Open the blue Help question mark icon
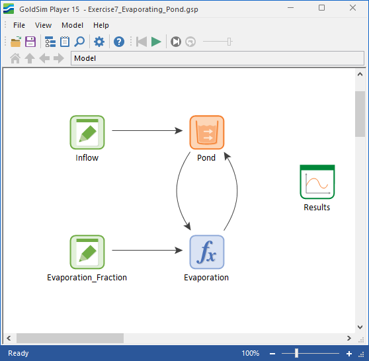The height and width of the screenshot is (361, 369). (x=119, y=42)
